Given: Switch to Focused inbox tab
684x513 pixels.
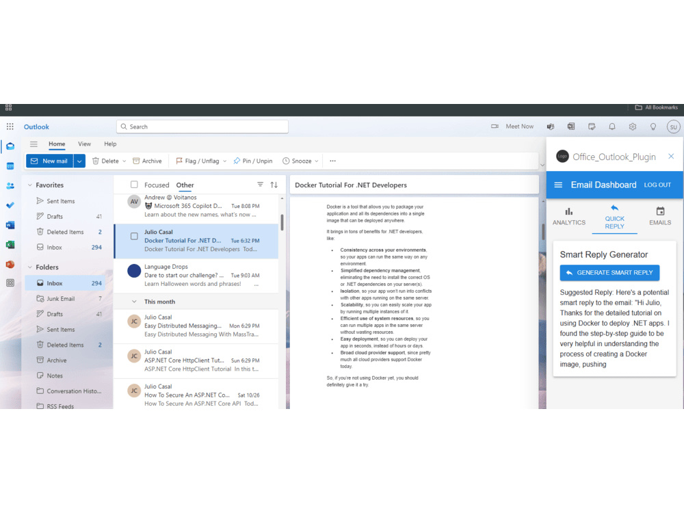Looking at the screenshot, I should click(x=157, y=185).
